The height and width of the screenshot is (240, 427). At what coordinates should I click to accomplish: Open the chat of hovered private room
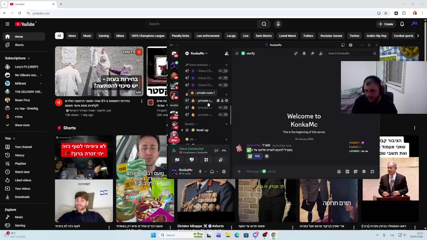(x=218, y=101)
